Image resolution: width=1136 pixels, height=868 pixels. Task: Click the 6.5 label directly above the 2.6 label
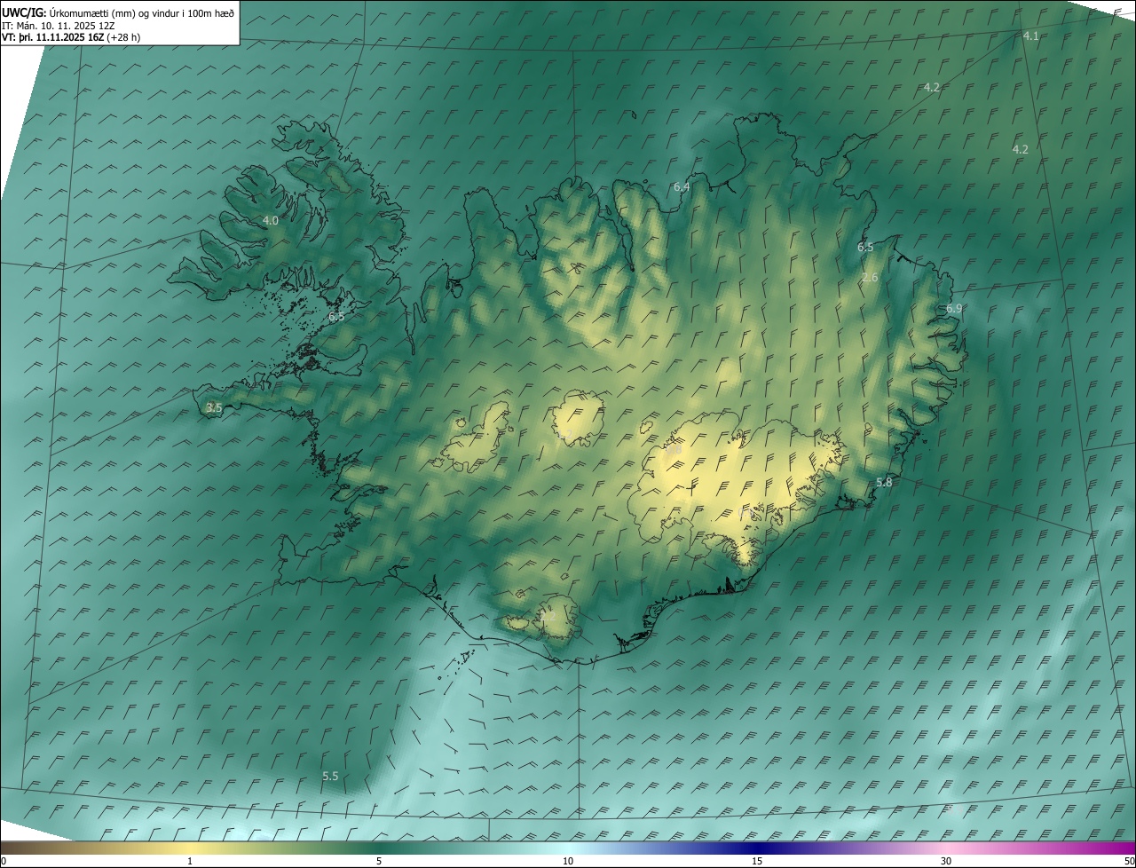click(x=865, y=248)
